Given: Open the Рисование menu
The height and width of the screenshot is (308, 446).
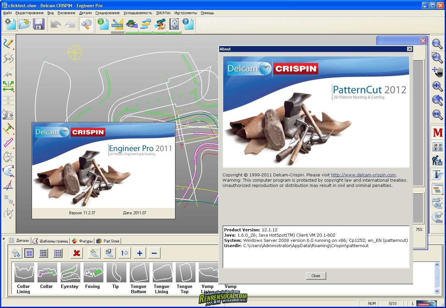Looking at the screenshot, I should click(x=66, y=13).
